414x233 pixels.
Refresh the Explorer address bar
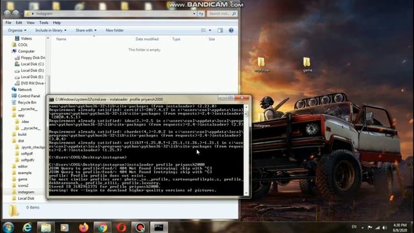click(x=201, y=14)
